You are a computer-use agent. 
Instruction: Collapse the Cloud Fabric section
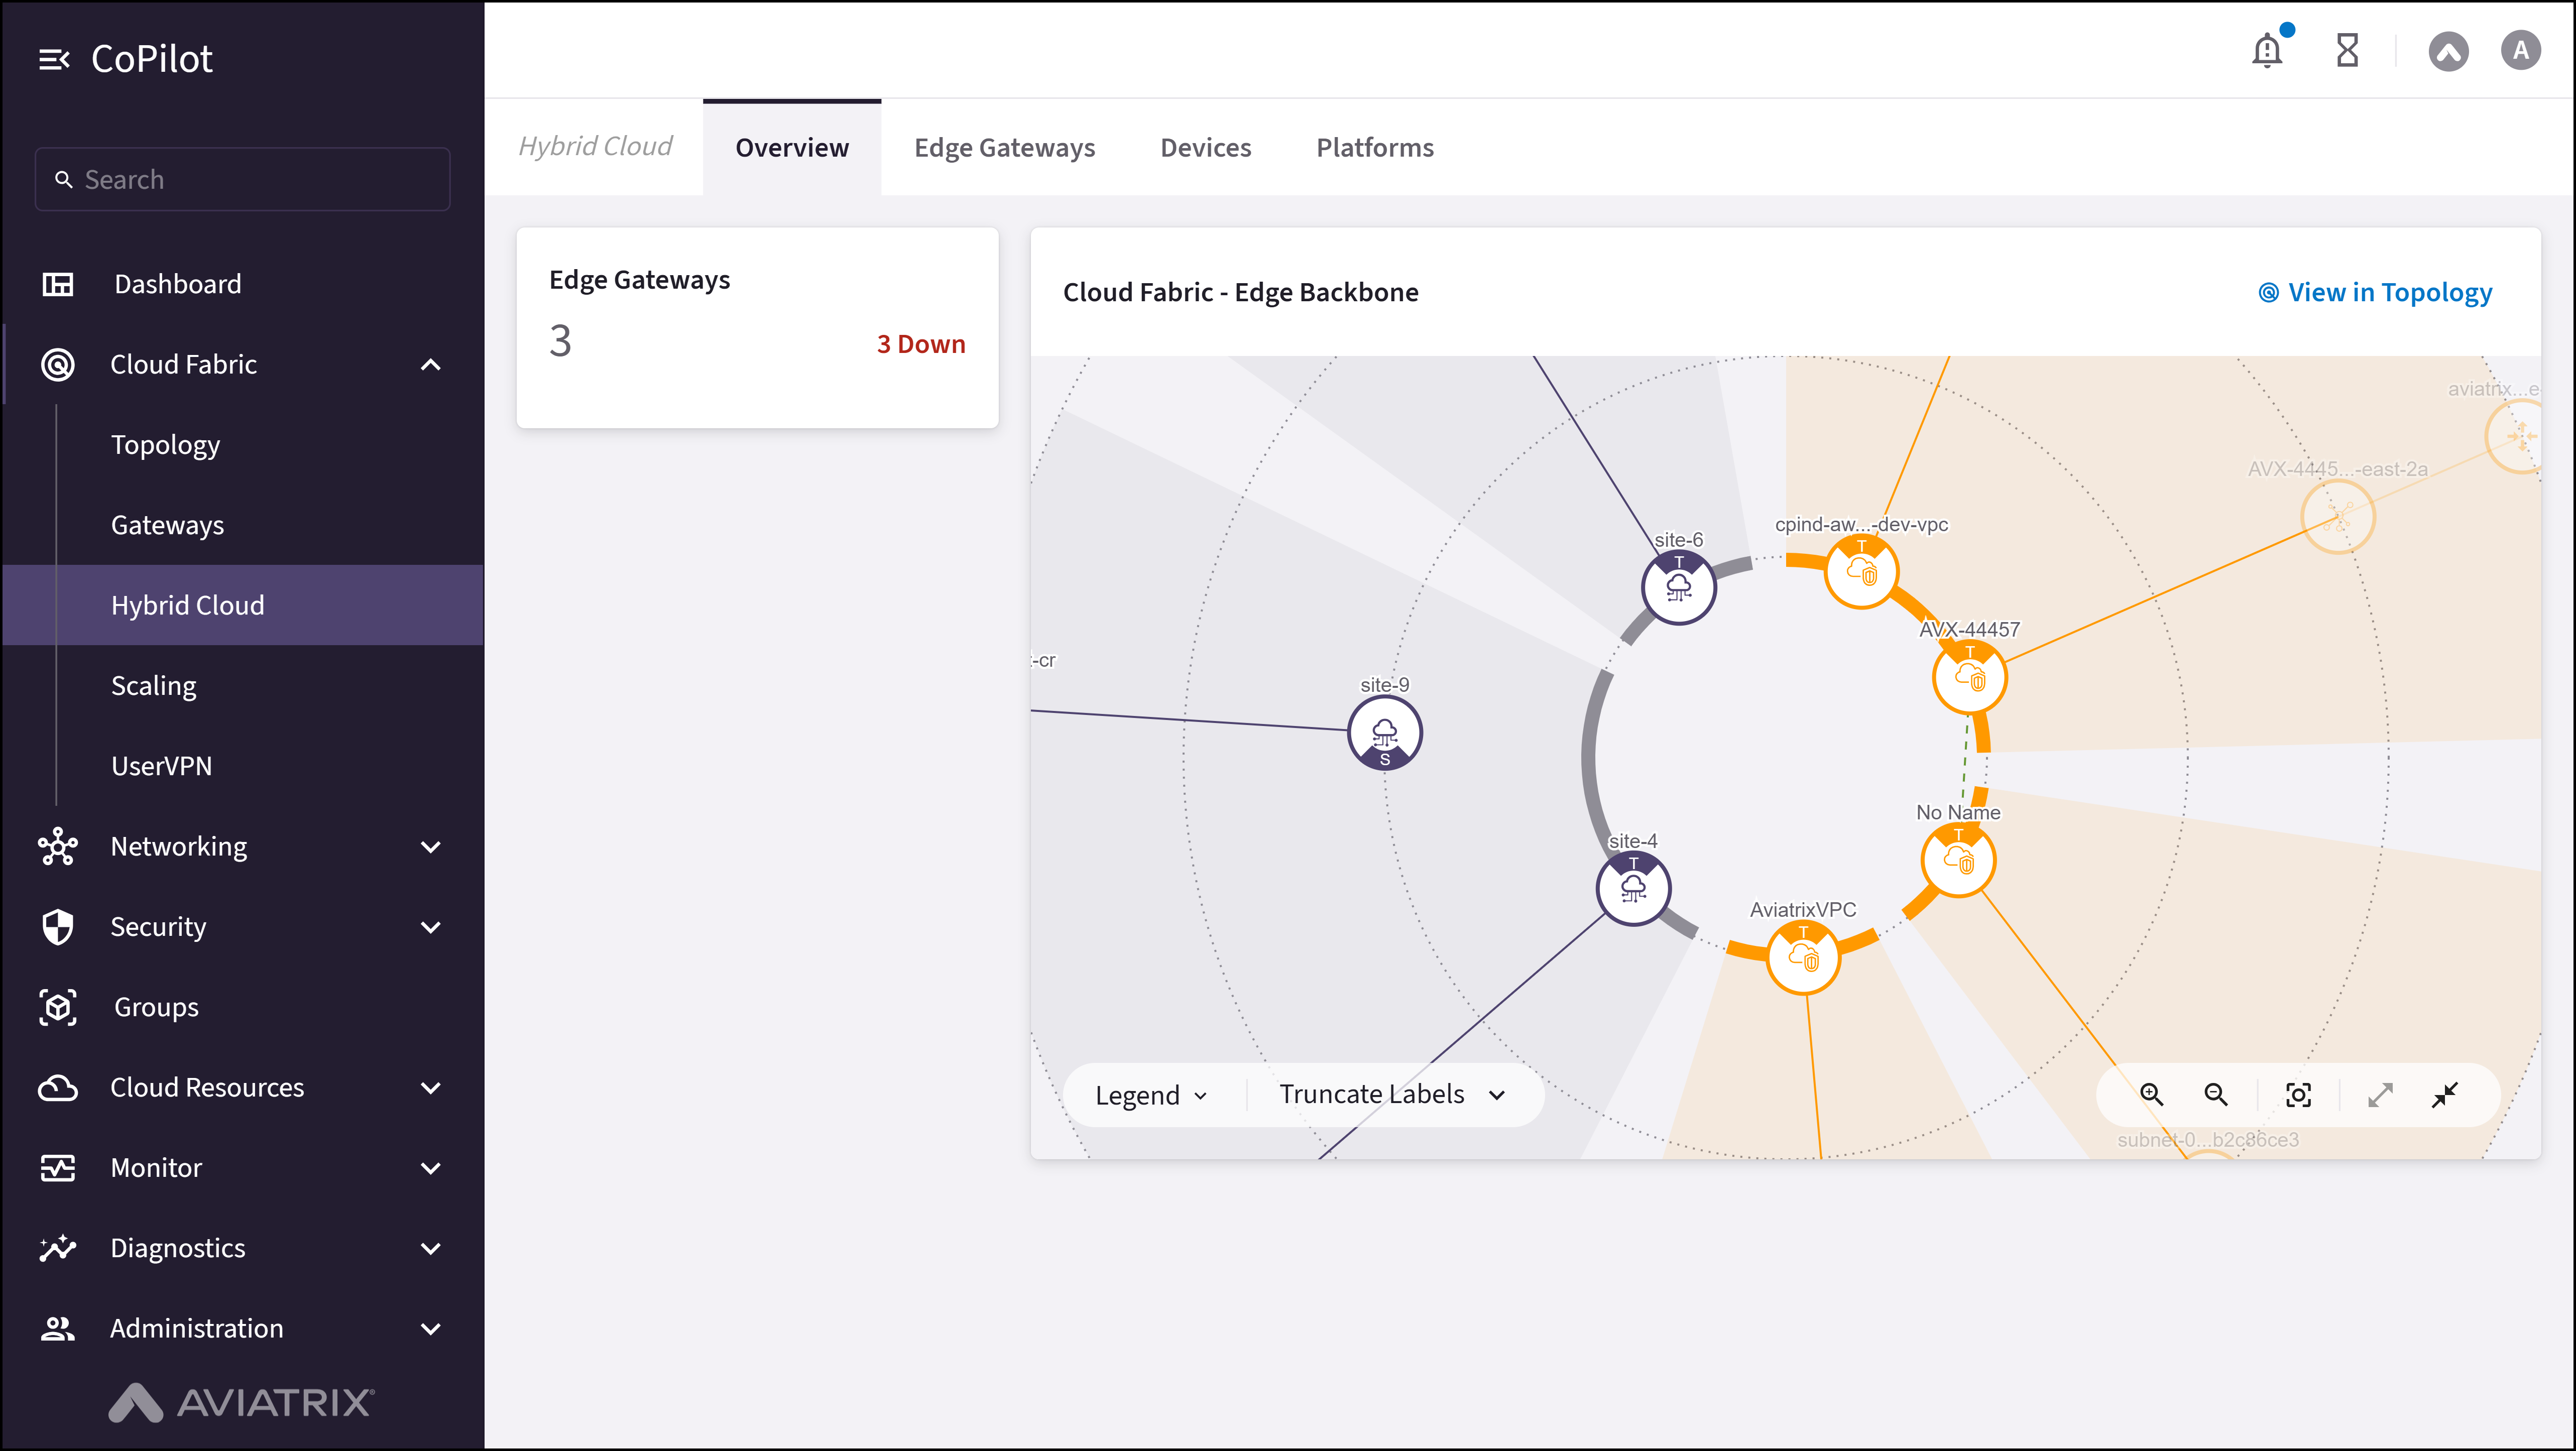[431, 364]
